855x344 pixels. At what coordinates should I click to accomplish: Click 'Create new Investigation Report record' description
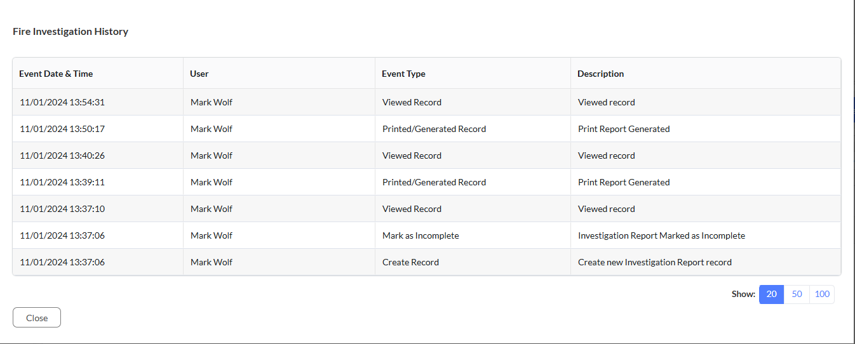[655, 262]
